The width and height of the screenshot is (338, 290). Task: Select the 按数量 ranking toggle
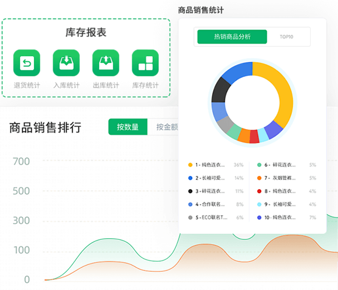click(128, 127)
